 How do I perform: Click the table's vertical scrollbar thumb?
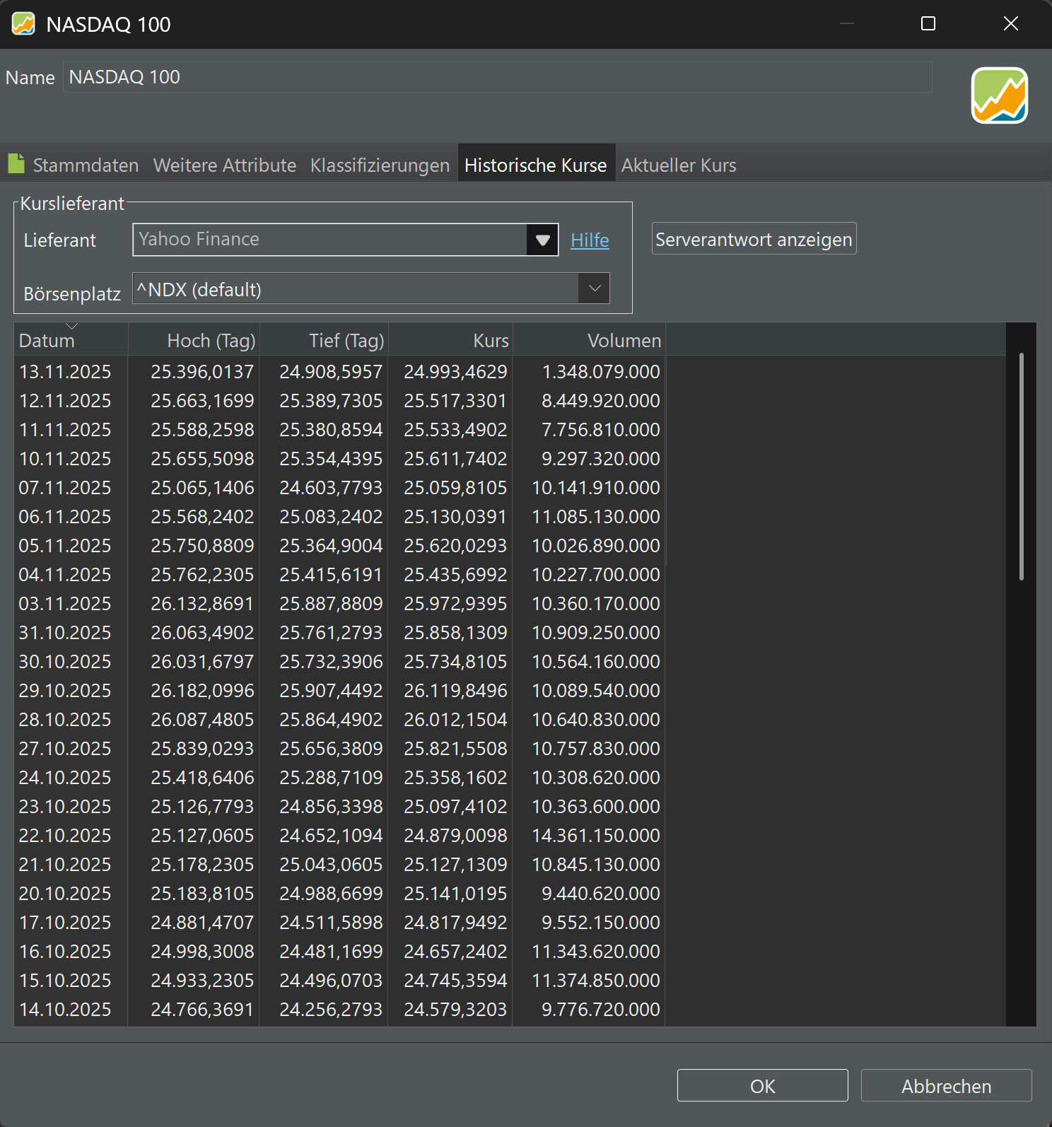pyautogui.click(x=1021, y=467)
